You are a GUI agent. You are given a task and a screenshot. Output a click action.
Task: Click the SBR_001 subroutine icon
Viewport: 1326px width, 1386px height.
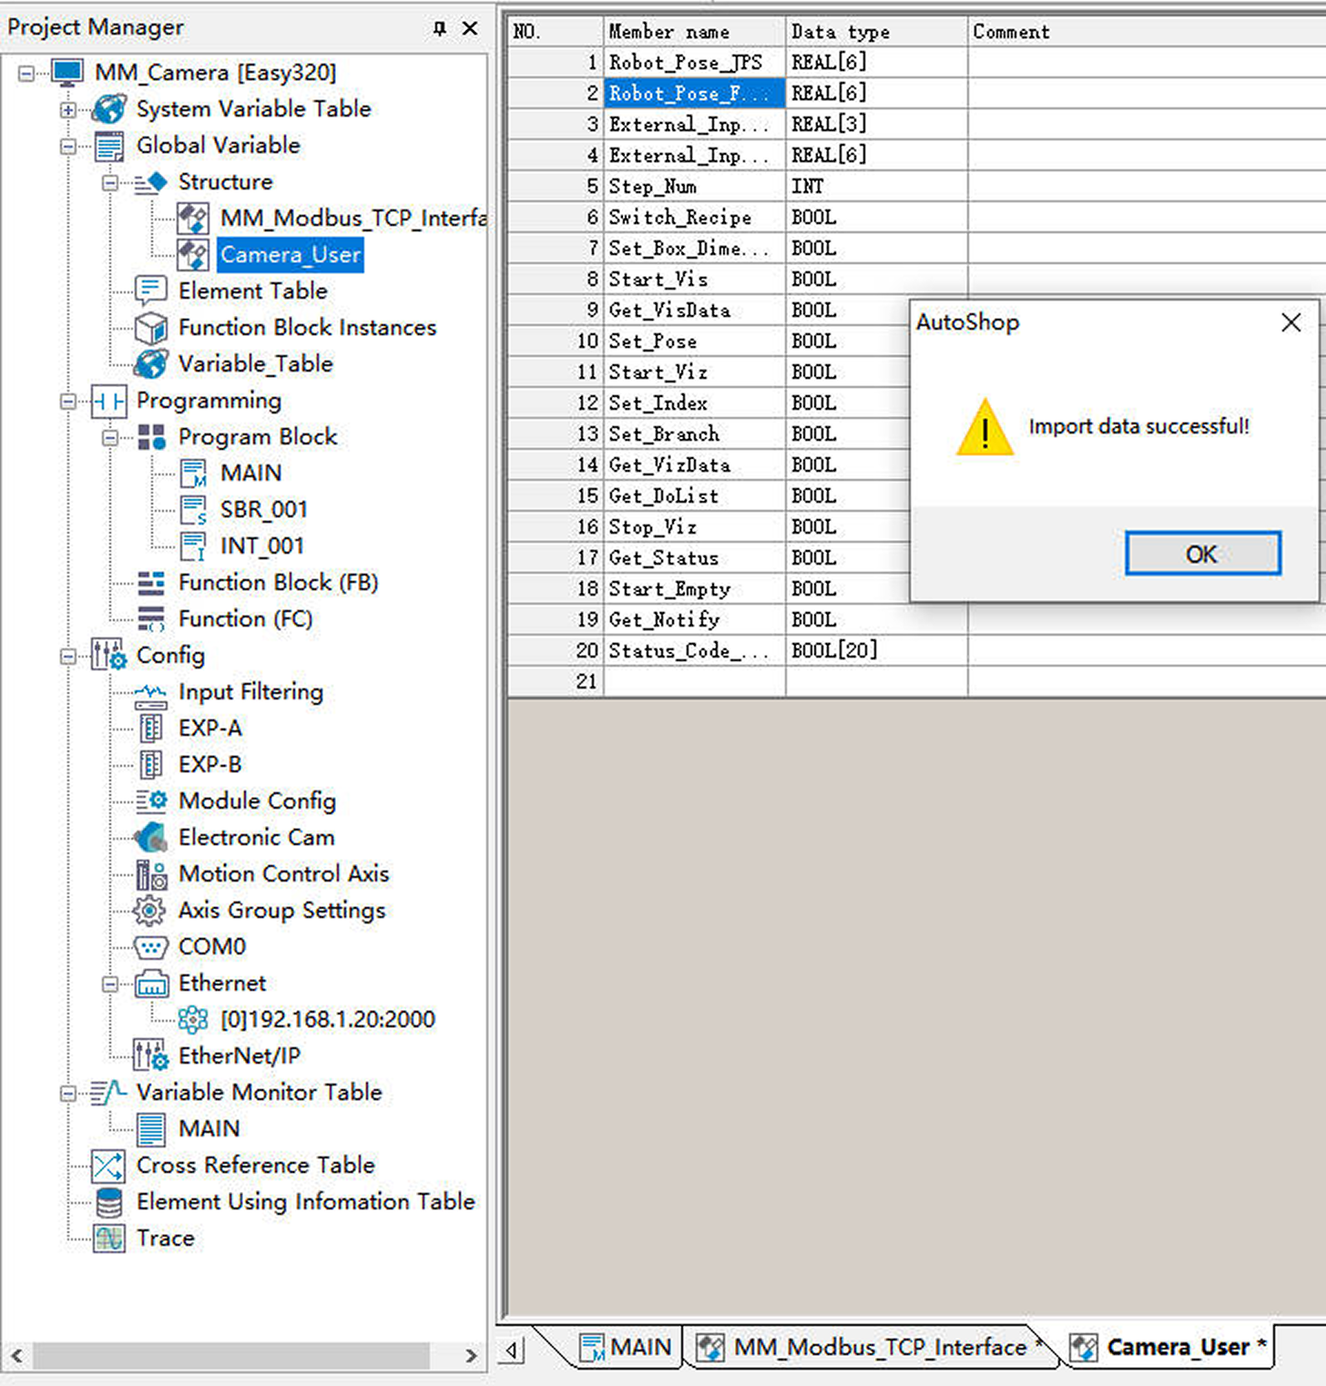[193, 510]
